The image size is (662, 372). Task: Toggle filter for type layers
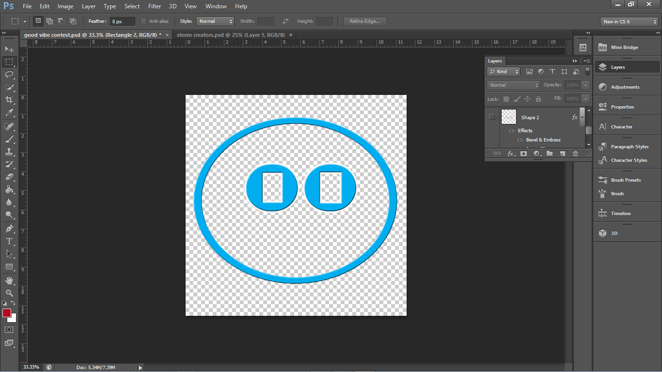tap(552, 72)
